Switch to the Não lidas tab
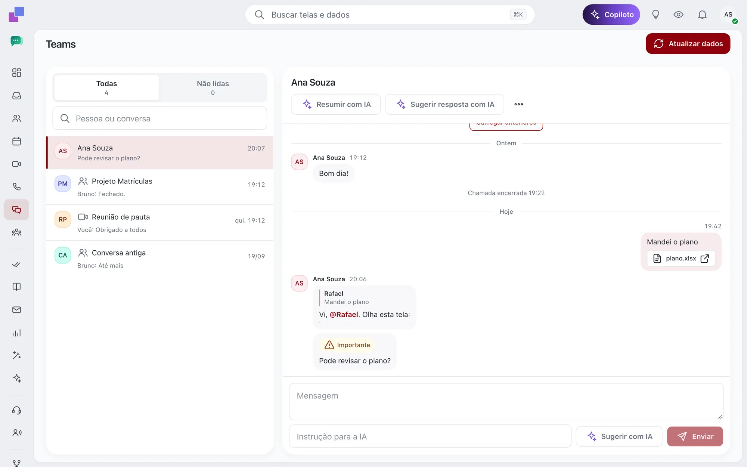Viewport: 747px width, 467px height. tap(213, 88)
